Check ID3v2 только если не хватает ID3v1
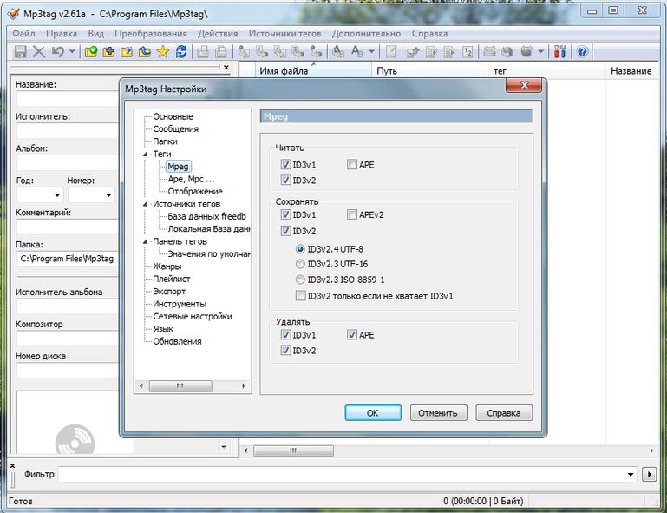Viewport: 667px width, 513px height. pyautogui.click(x=300, y=296)
